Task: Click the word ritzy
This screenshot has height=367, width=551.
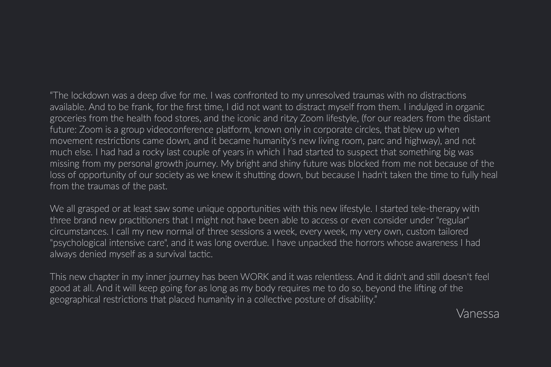Action: pyautogui.click(x=289, y=118)
